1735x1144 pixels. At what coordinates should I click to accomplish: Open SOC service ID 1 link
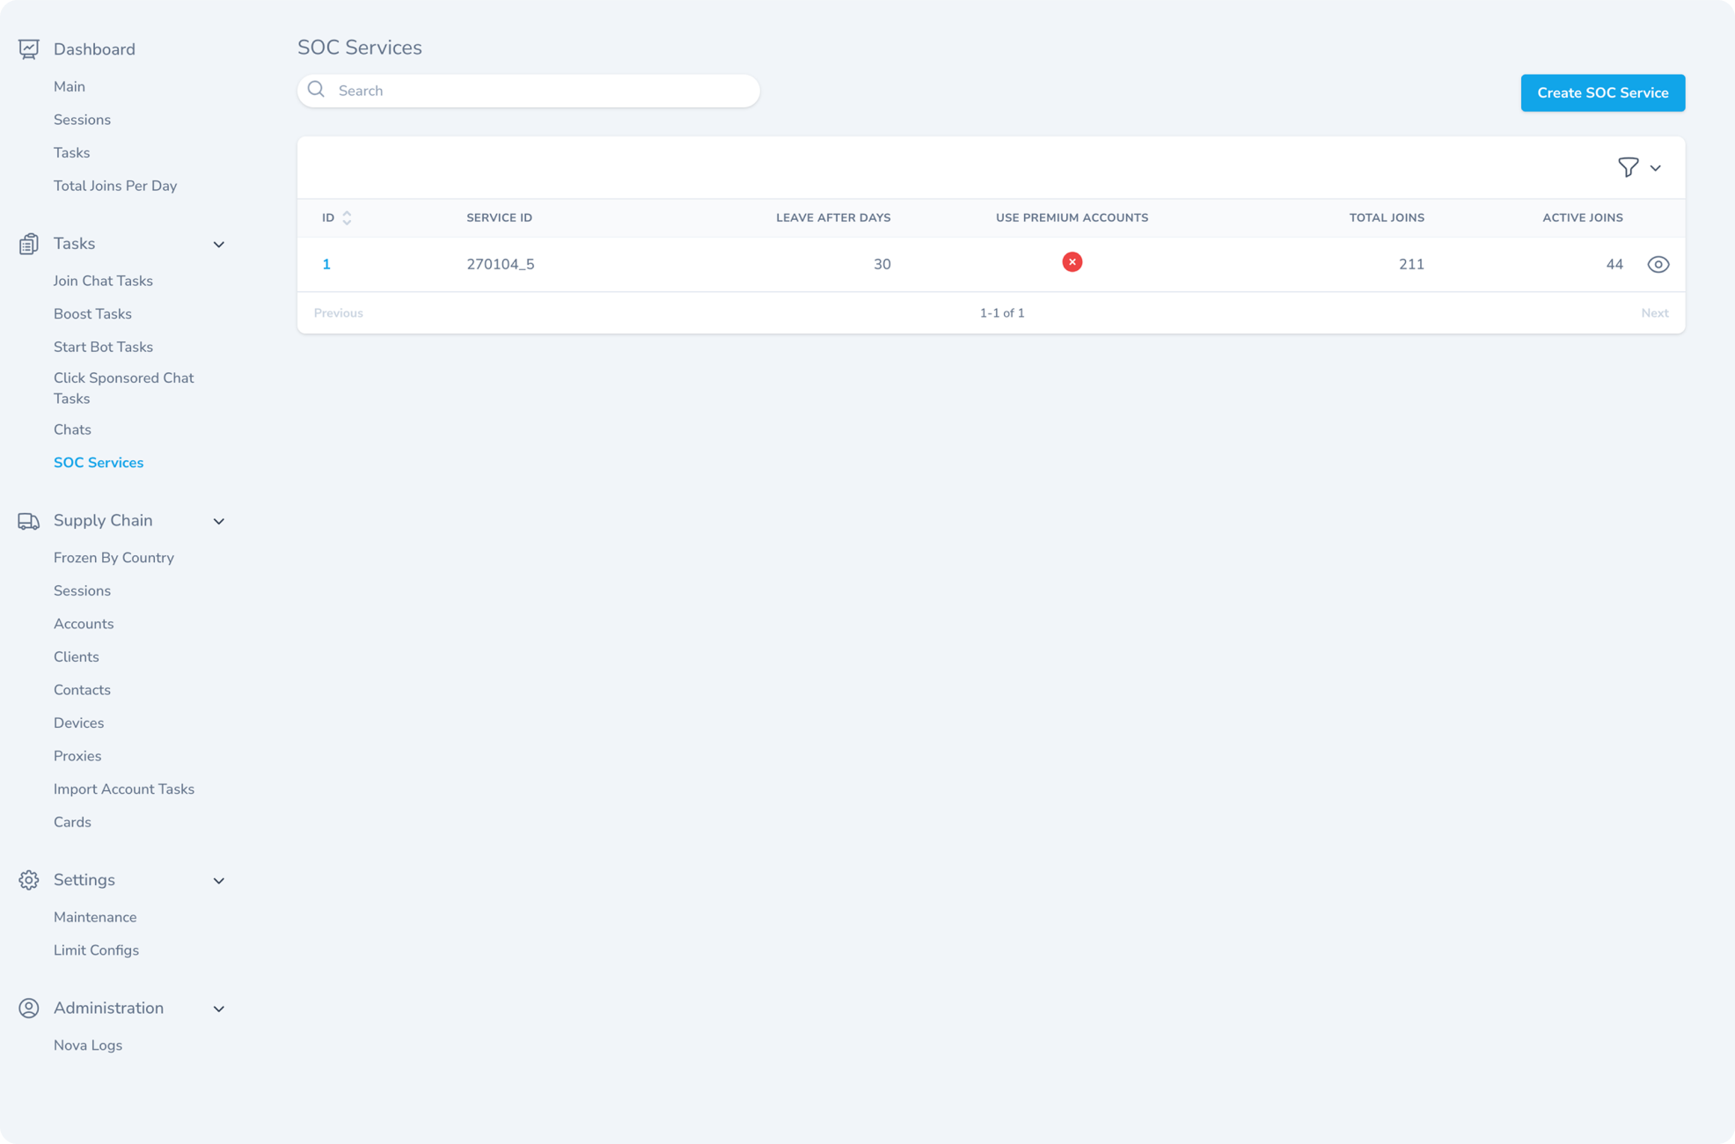[326, 264]
